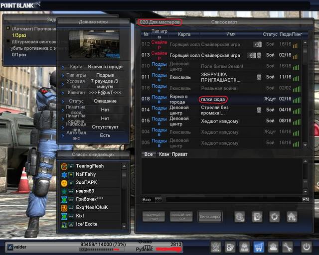Click the rank badge next to Ice*Excite
The height and width of the screenshot is (255, 319).
tap(71, 225)
